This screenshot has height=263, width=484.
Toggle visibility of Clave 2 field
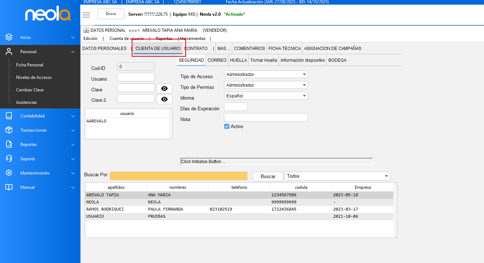(164, 99)
